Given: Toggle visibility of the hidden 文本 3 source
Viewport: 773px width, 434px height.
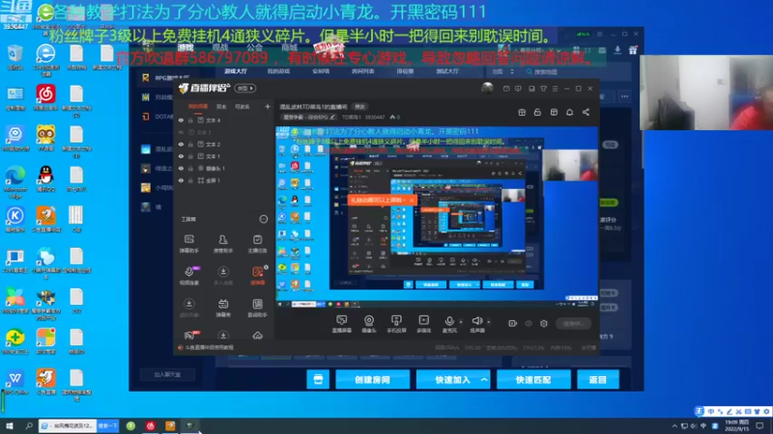Looking at the screenshot, I should point(181,132).
